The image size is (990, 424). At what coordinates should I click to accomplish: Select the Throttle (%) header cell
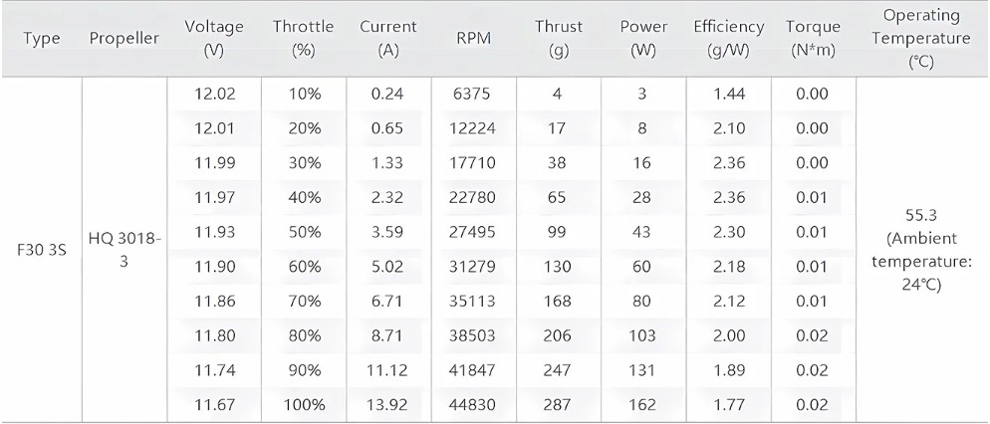(x=303, y=39)
